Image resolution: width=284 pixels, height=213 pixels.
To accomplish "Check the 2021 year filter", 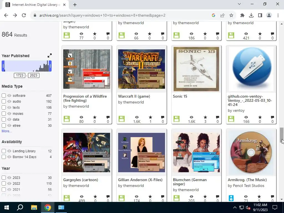I will (x=4, y=189).
